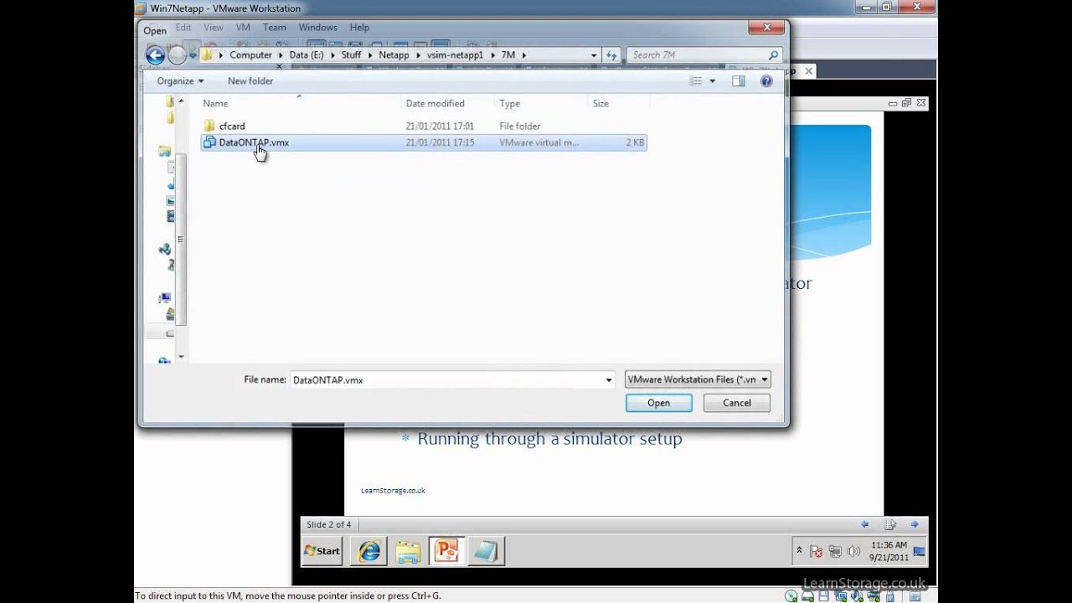Viewport: 1072px width, 603px height.
Task: Go to the previous slide with the left arrow
Action: pyautogui.click(x=865, y=524)
